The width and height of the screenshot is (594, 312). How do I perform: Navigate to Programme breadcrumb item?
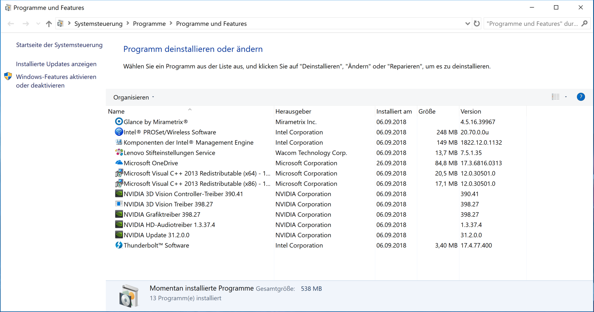pyautogui.click(x=149, y=24)
